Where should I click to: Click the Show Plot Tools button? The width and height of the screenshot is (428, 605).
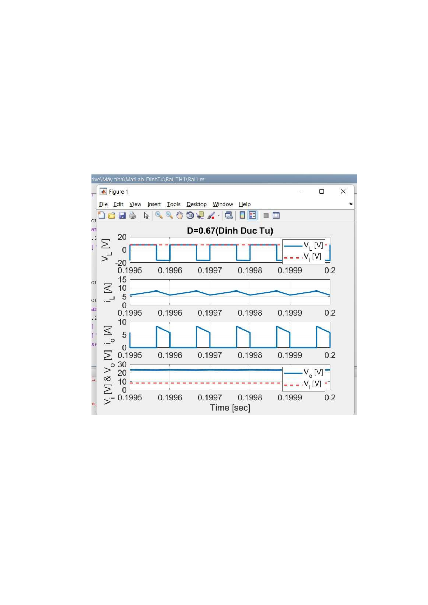(276, 215)
